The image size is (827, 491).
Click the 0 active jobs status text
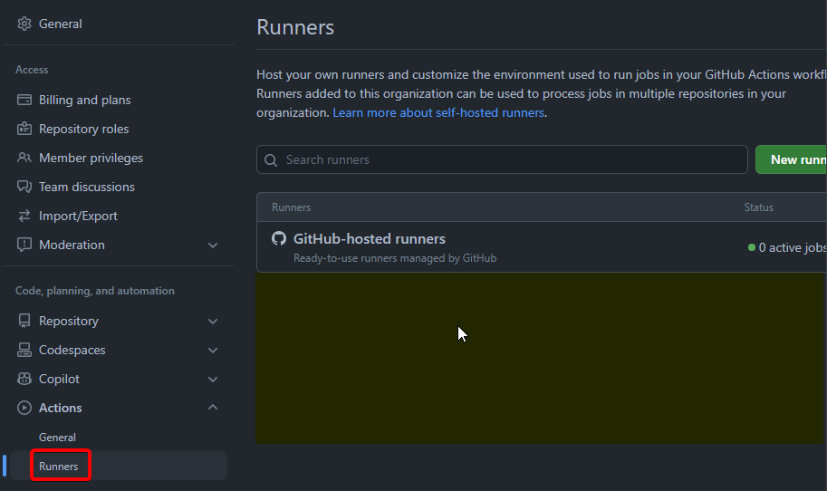793,247
